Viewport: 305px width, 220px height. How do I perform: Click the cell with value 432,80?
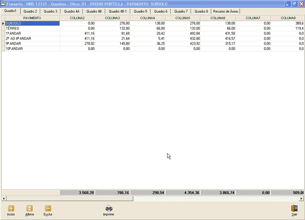[183, 39]
